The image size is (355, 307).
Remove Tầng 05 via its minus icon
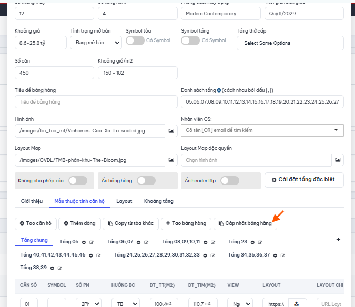click(x=84, y=242)
